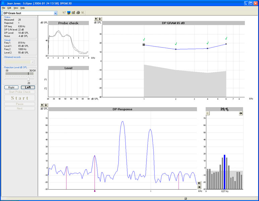Click the purple triangle DP frequency marker

pyautogui.click(x=95, y=191)
